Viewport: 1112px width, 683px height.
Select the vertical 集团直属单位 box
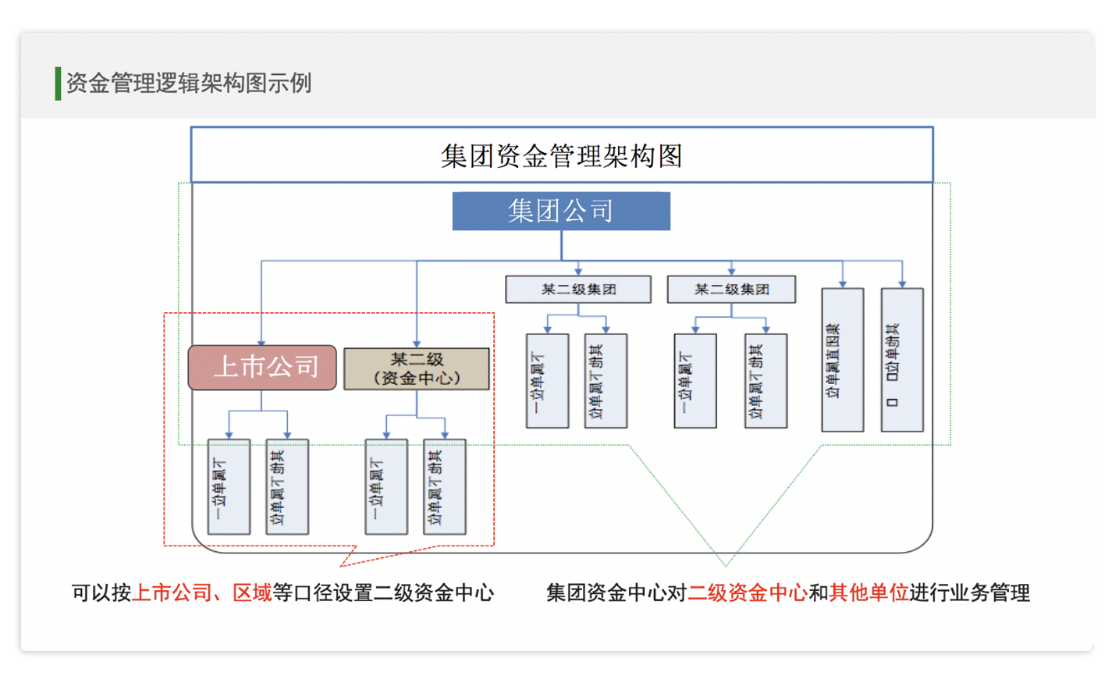coord(843,360)
